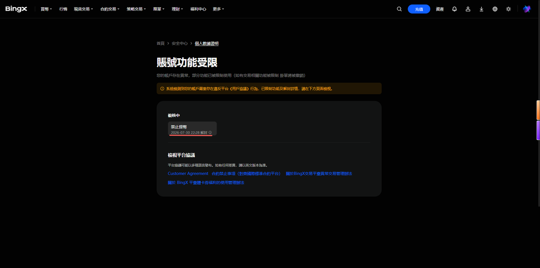This screenshot has height=268, width=540.
Task: Toggle light theme with sun icon
Action: [x=508, y=9]
